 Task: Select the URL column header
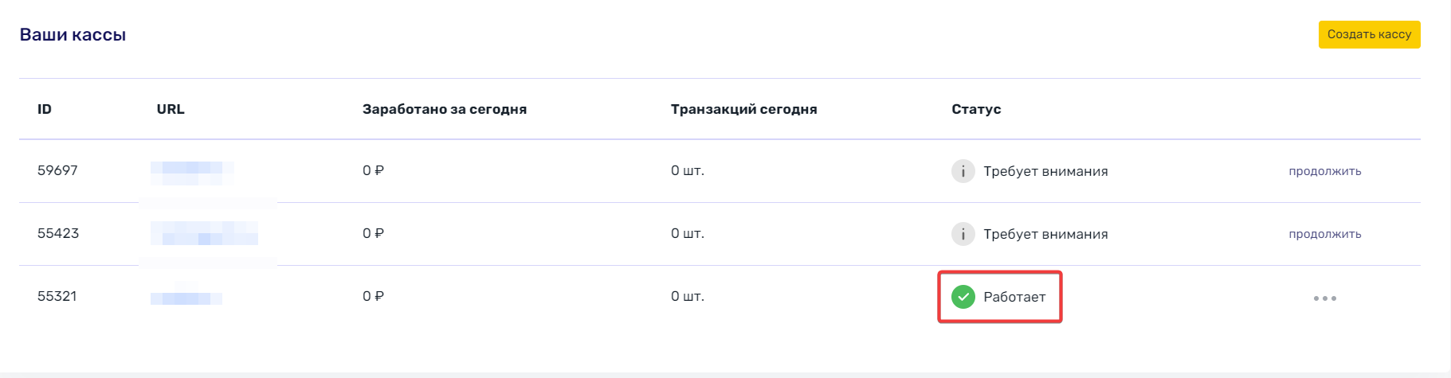pyautogui.click(x=171, y=109)
